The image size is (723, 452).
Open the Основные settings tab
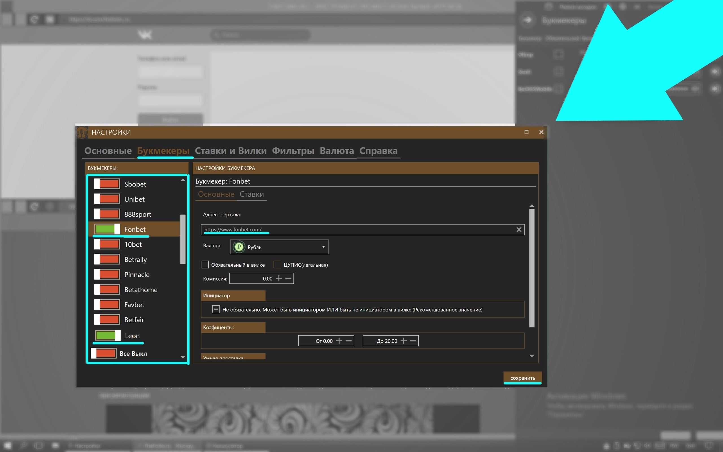click(x=108, y=151)
